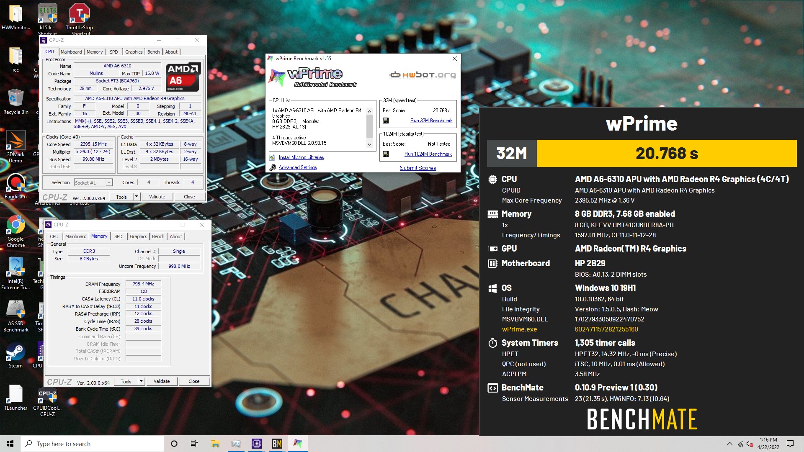This screenshot has width=804, height=452.
Task: Open Mainboard tab in upper CPU-Z window
Action: (71, 52)
